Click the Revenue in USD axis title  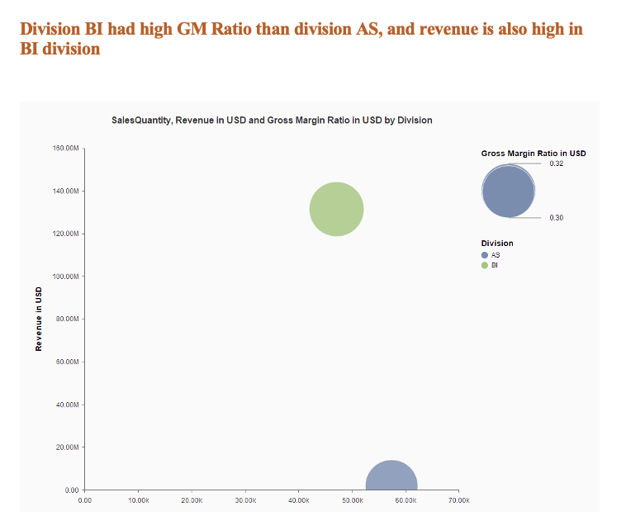[x=39, y=319]
